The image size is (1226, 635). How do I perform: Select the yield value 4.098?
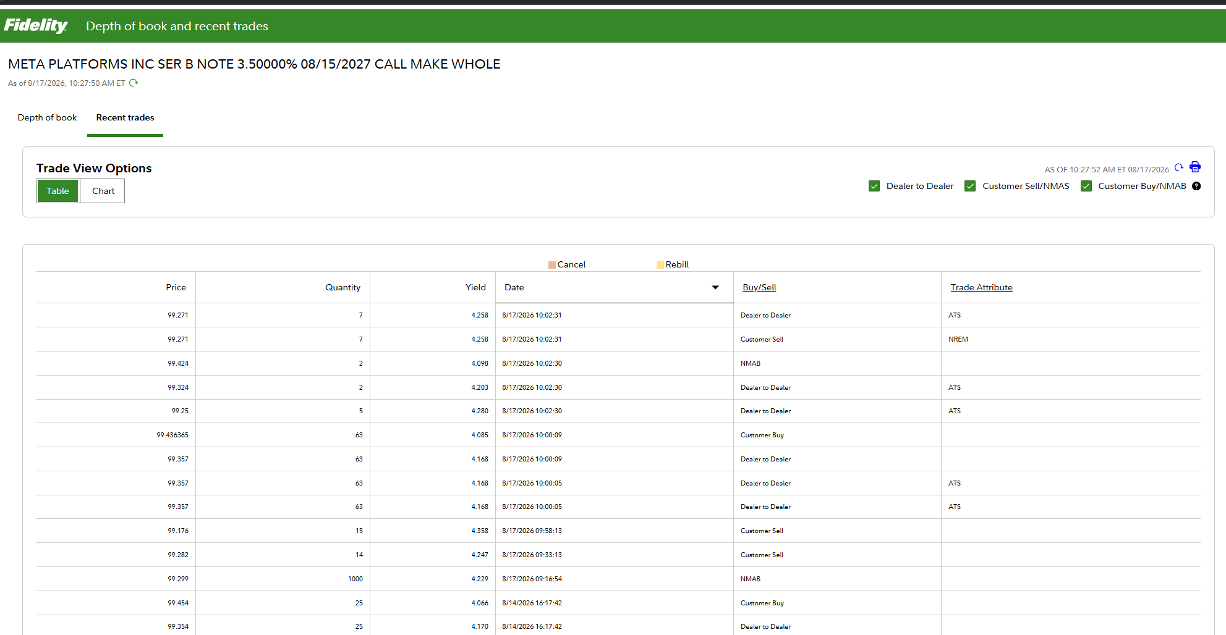pos(480,363)
